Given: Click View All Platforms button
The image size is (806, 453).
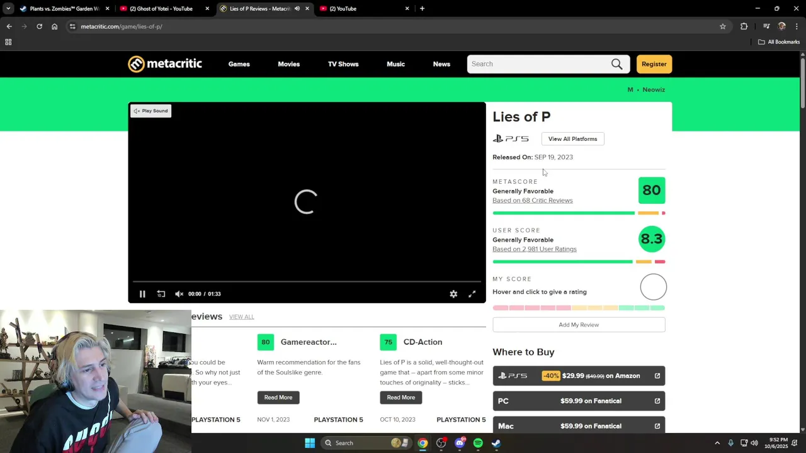Looking at the screenshot, I should pos(572,139).
